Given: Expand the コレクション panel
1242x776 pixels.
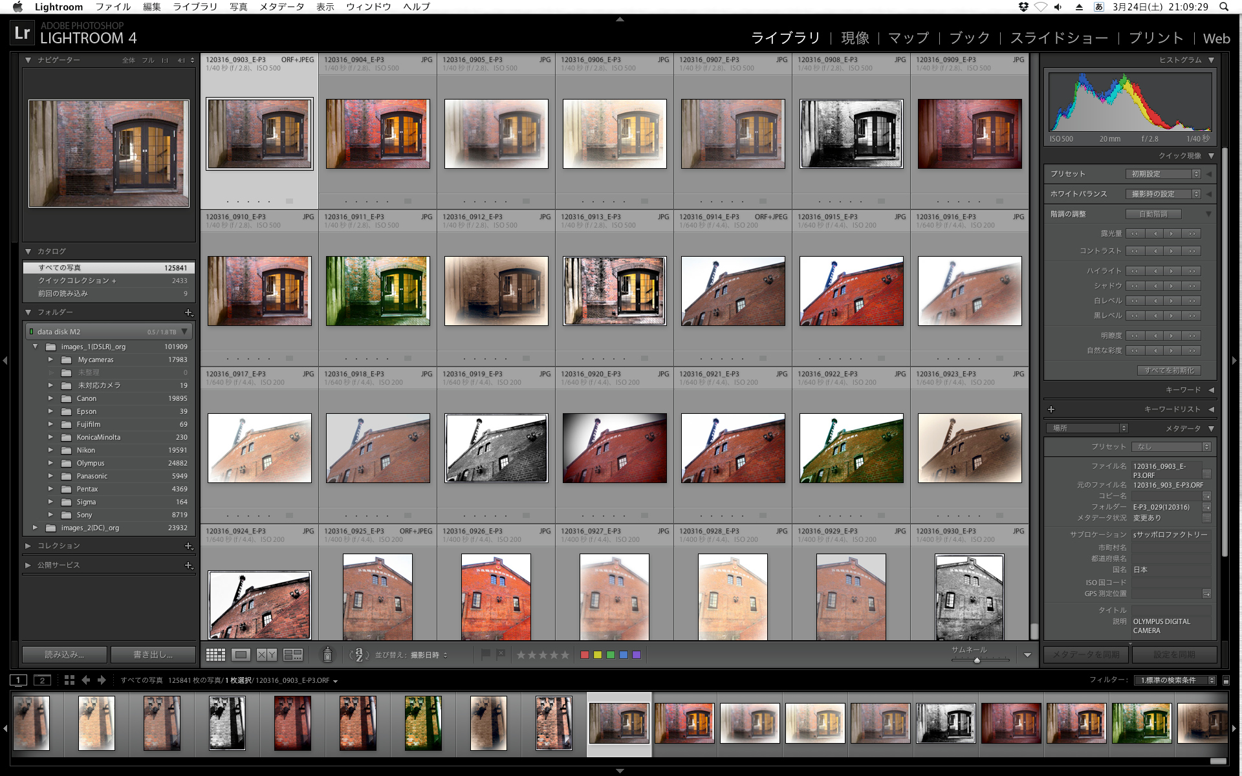Looking at the screenshot, I should click(x=28, y=546).
